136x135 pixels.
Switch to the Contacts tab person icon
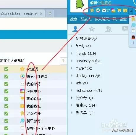coord(75,29)
